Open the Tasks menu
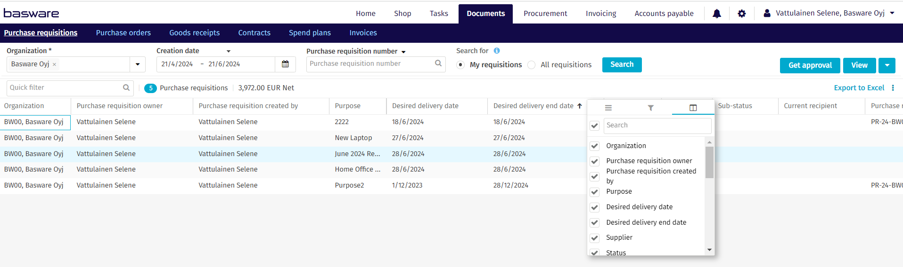 point(439,14)
